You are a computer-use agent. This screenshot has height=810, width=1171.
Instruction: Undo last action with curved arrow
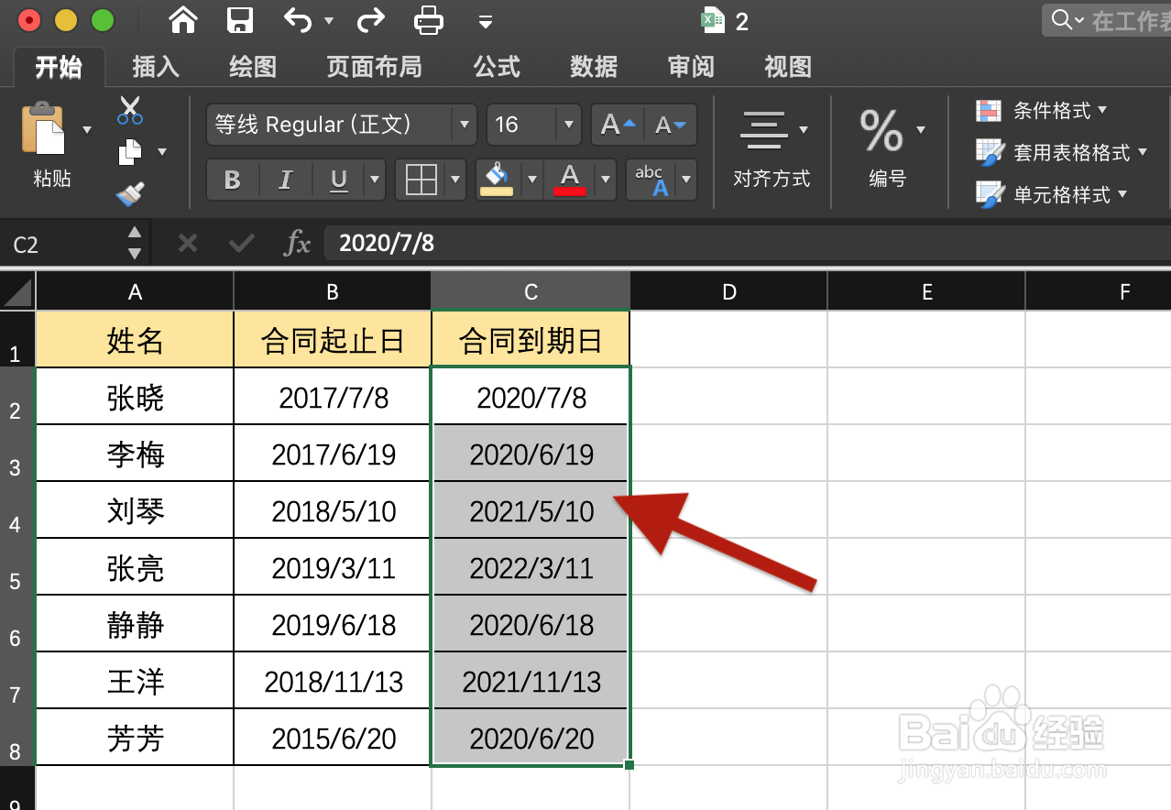[297, 19]
